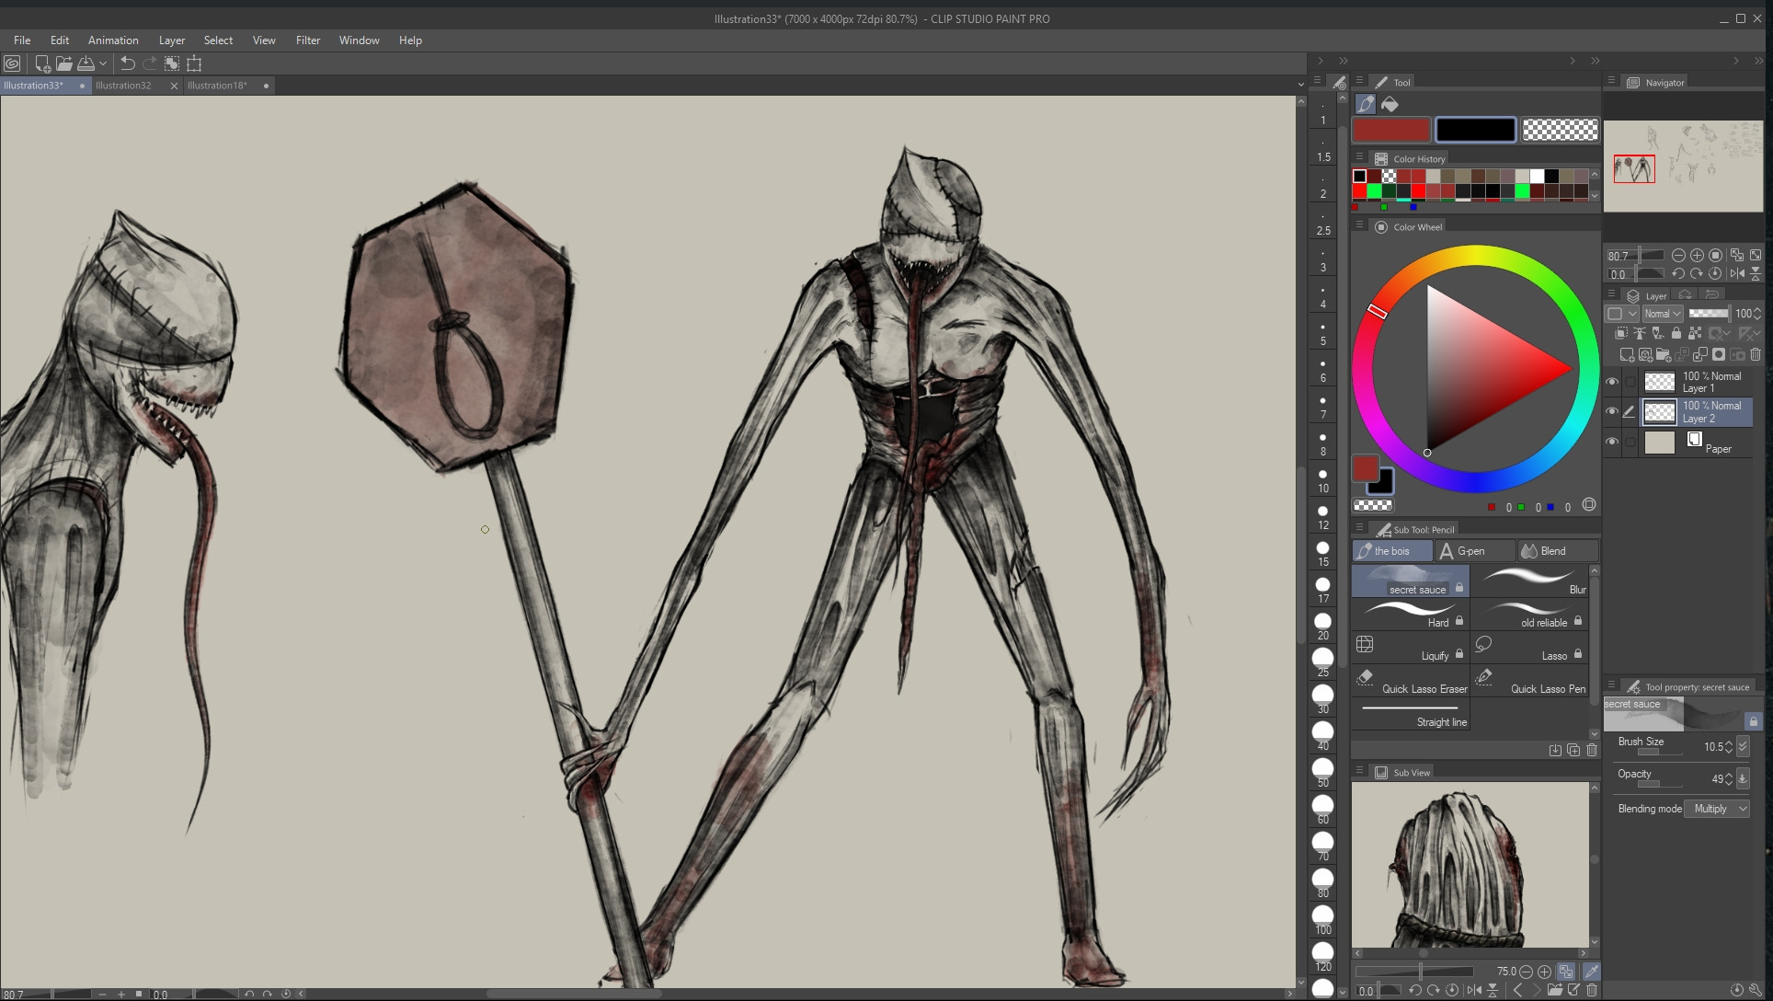Click the Scale/Rotate transform icon
Image resolution: width=1773 pixels, height=1001 pixels.
coord(194,63)
